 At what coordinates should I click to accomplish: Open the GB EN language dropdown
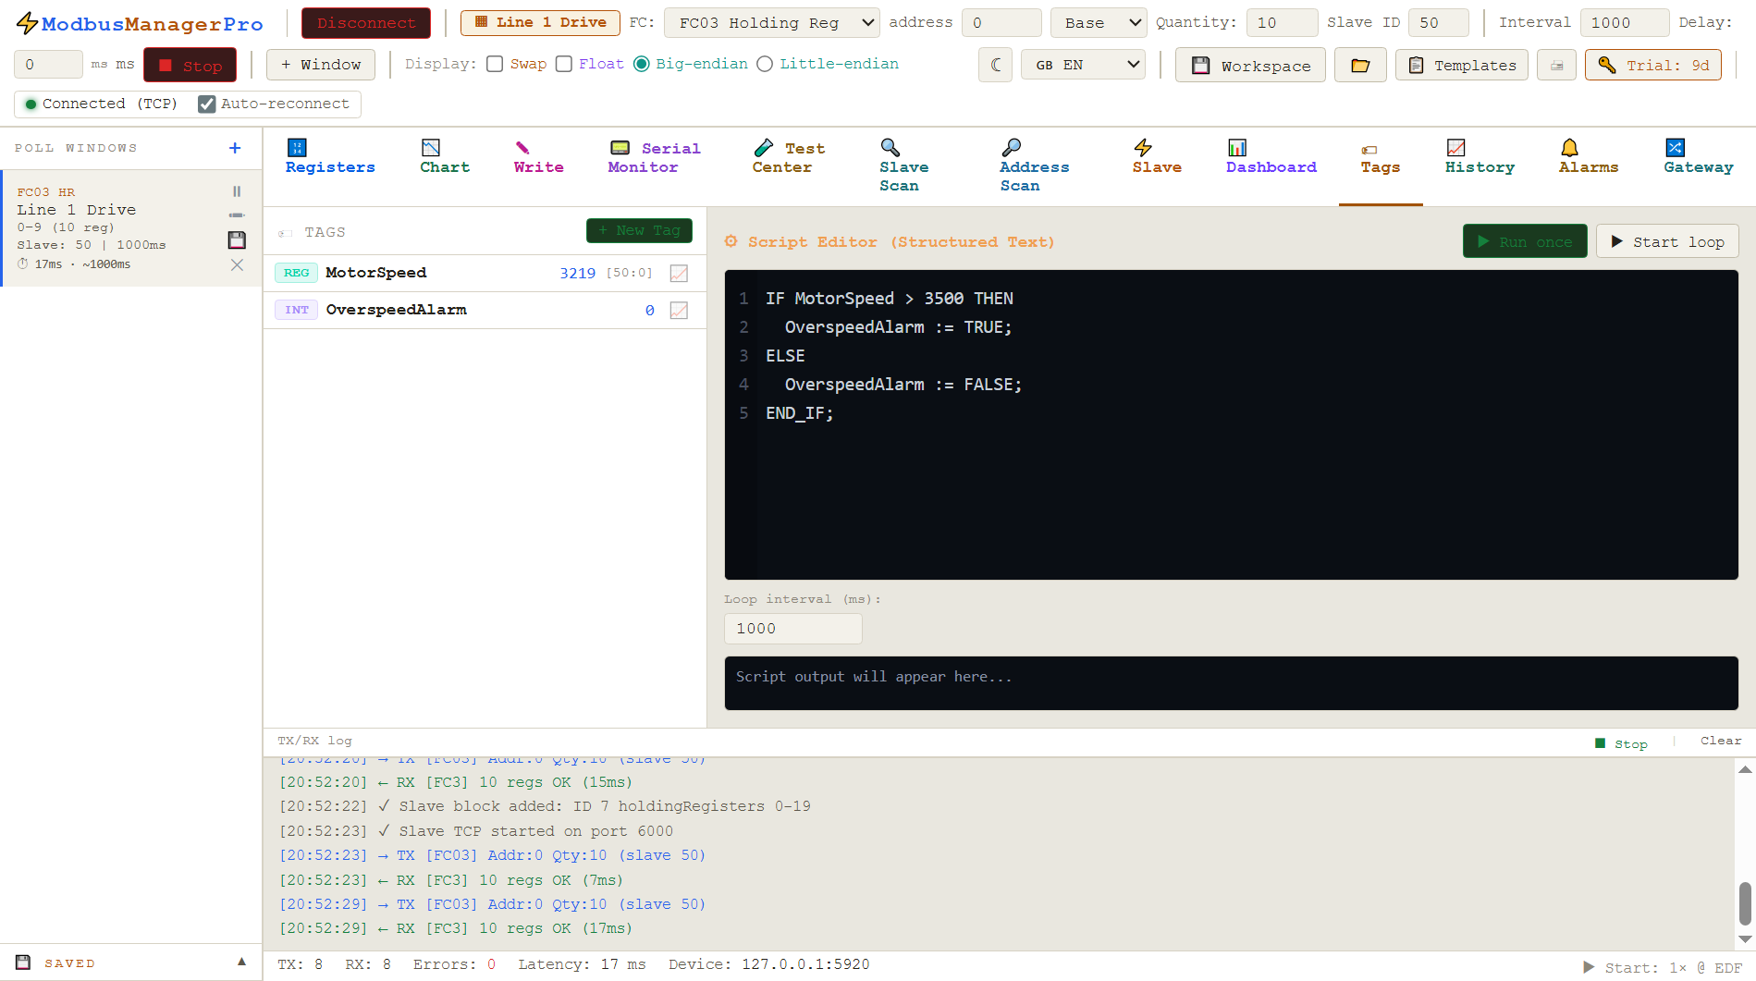pyautogui.click(x=1083, y=65)
